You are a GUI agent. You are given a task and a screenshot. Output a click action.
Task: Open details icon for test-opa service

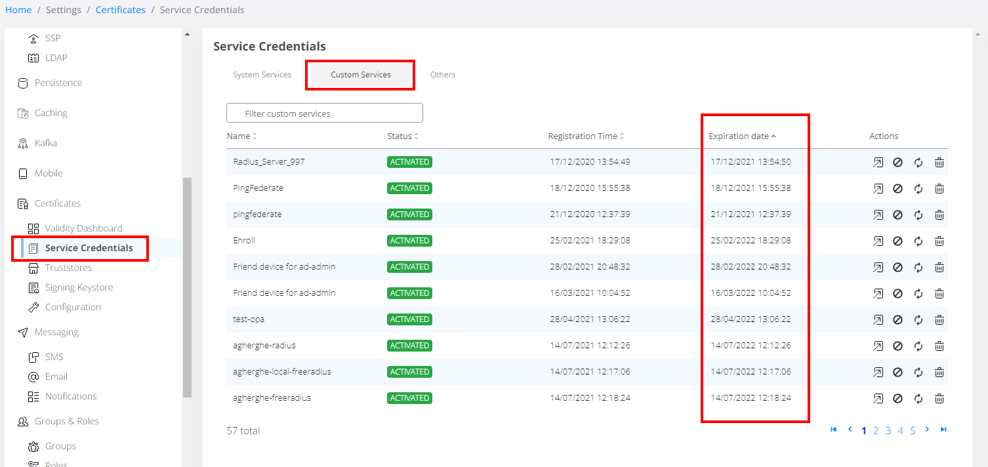pyautogui.click(x=878, y=319)
